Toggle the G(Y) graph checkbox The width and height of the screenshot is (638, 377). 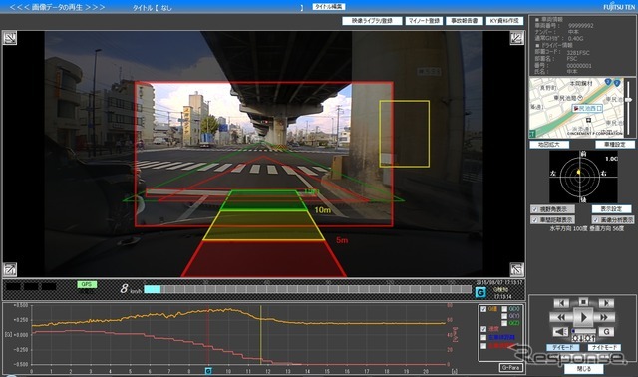[x=504, y=316]
